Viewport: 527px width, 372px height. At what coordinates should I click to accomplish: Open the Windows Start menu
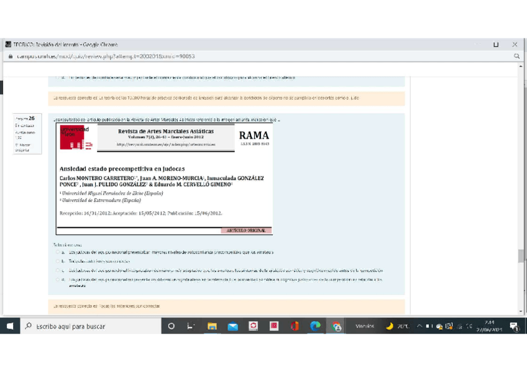click(10, 326)
